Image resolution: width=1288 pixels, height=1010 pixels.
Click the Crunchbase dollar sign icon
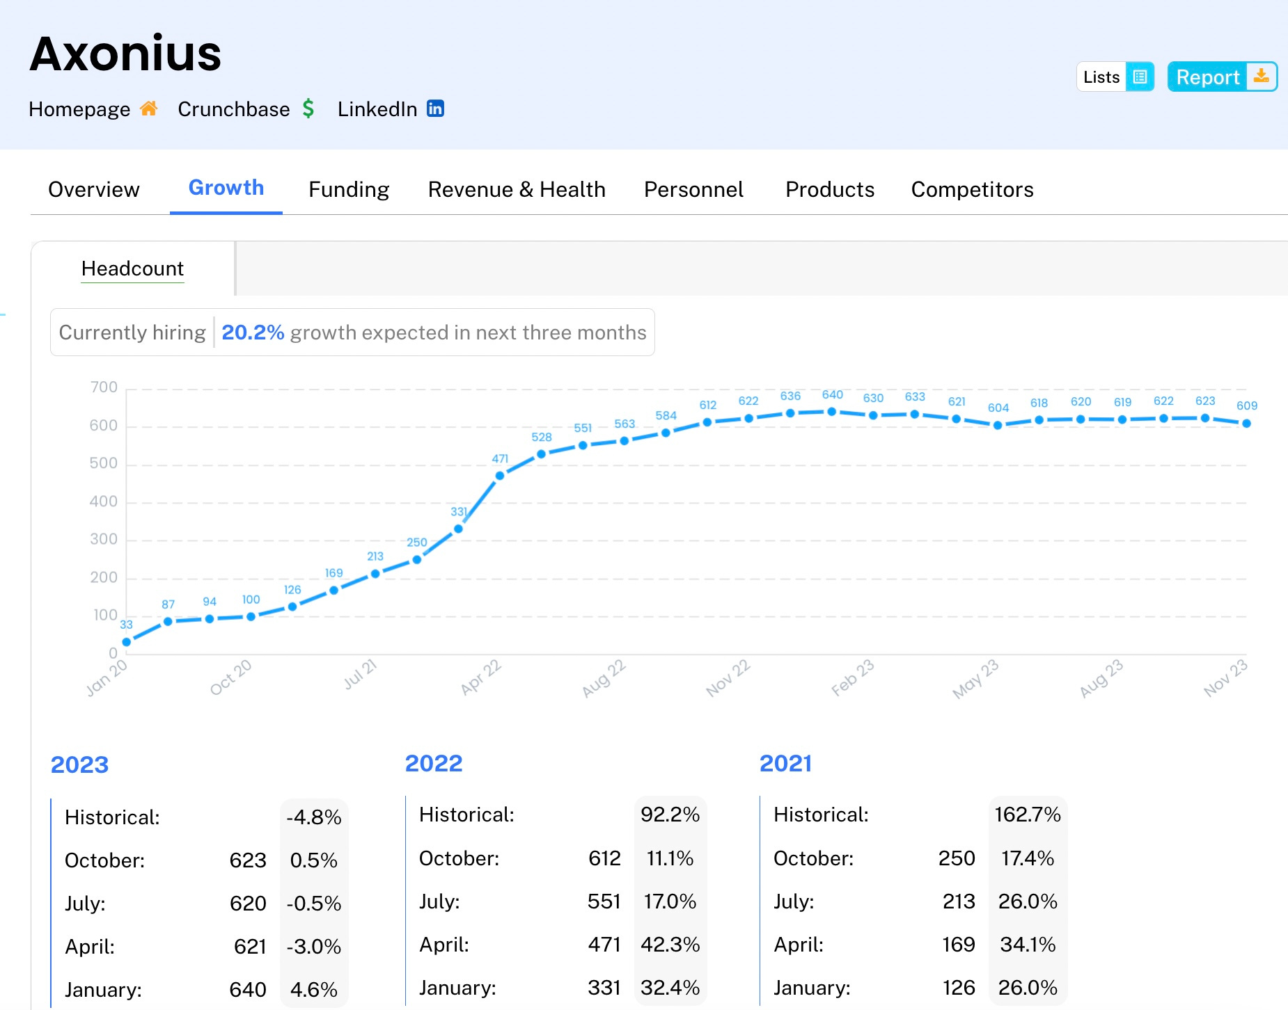click(x=308, y=109)
